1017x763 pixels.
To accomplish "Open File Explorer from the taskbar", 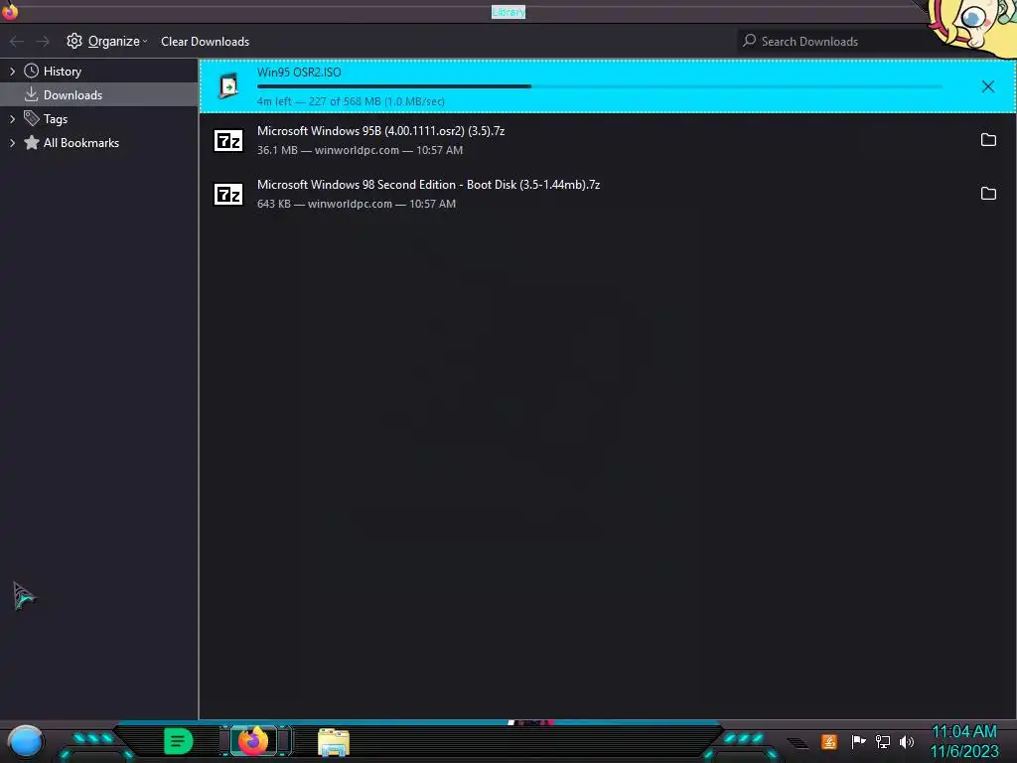I will click(x=334, y=742).
